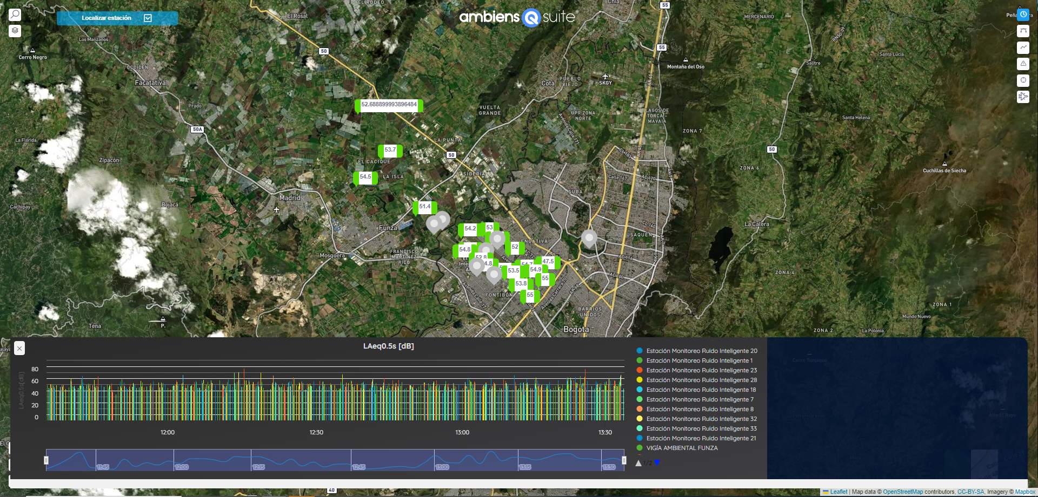
Task: Select station marker showing 53.7
Action: tap(390, 151)
